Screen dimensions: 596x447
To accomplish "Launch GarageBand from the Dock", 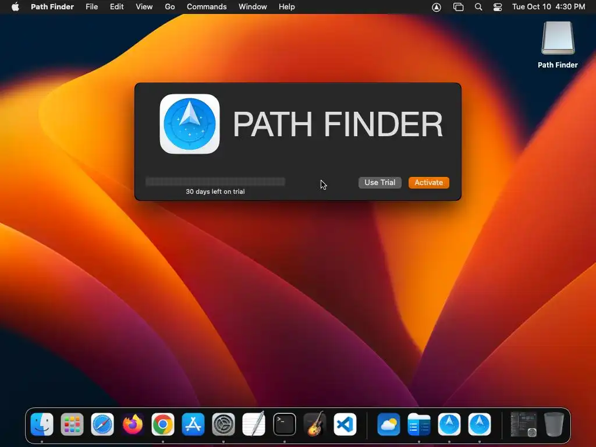I will click(315, 424).
